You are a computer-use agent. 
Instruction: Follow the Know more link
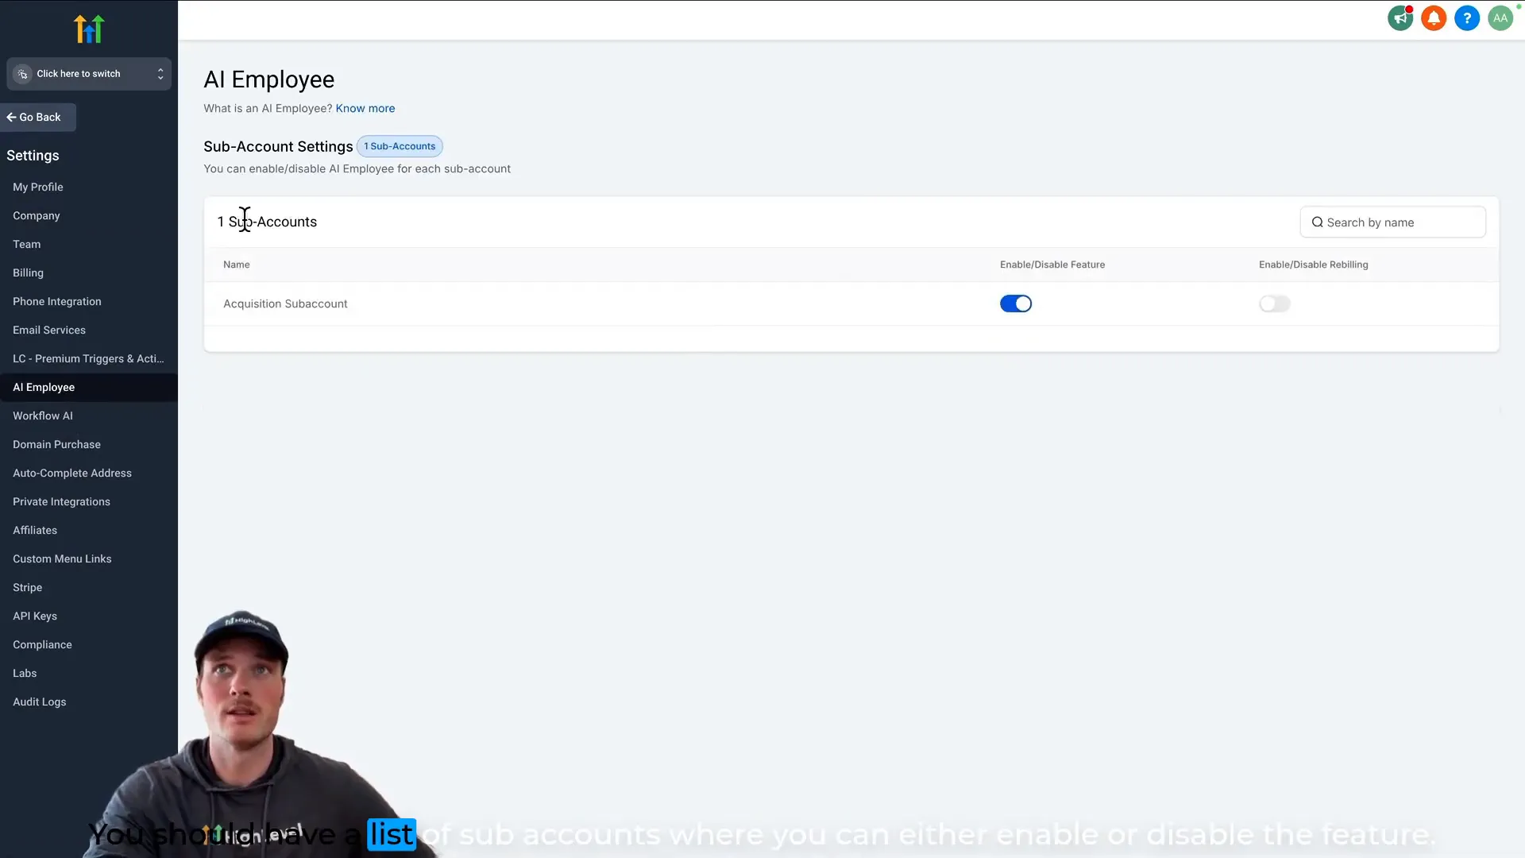(365, 108)
